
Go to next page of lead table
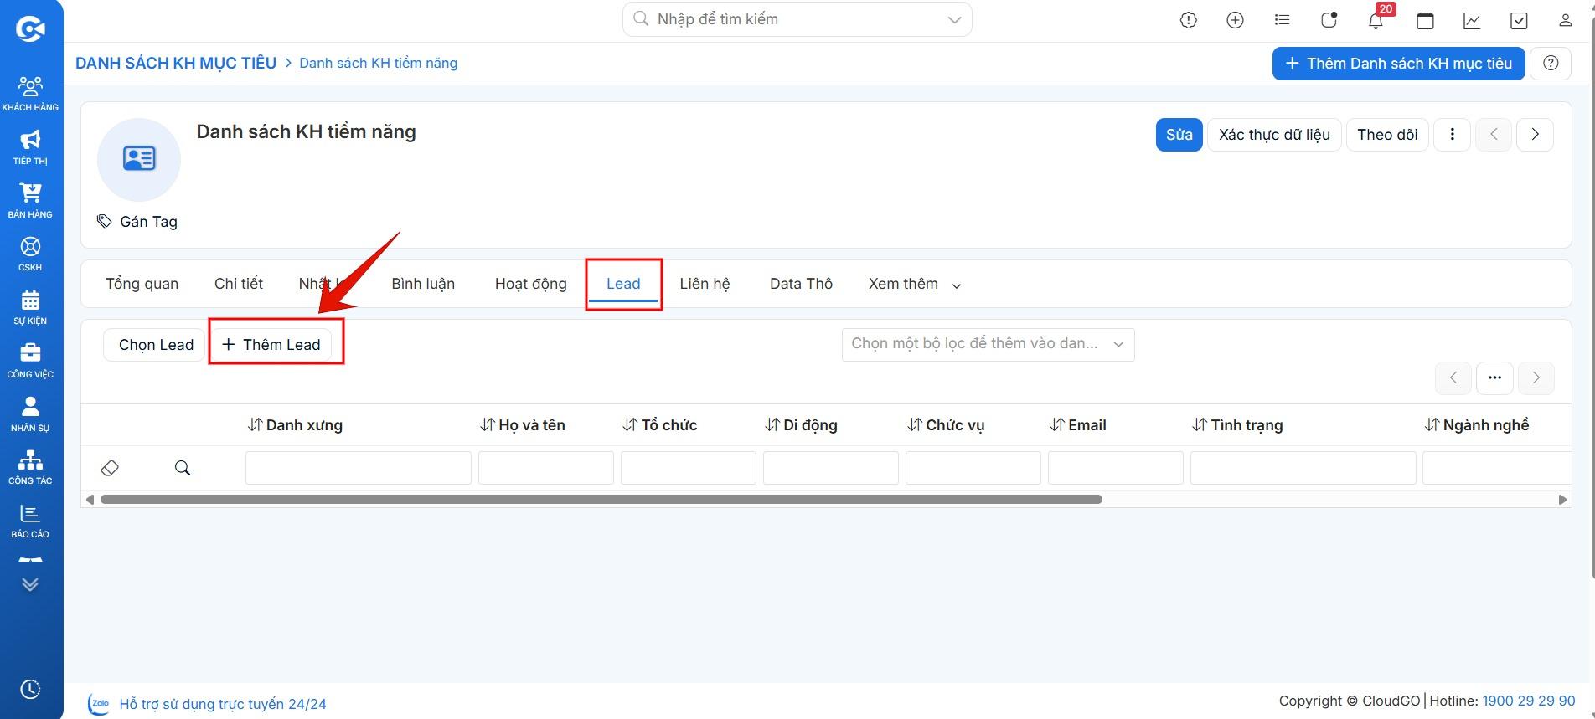(1536, 377)
